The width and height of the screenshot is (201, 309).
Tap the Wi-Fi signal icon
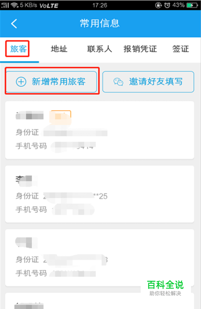pyautogui.click(x=14, y=5)
